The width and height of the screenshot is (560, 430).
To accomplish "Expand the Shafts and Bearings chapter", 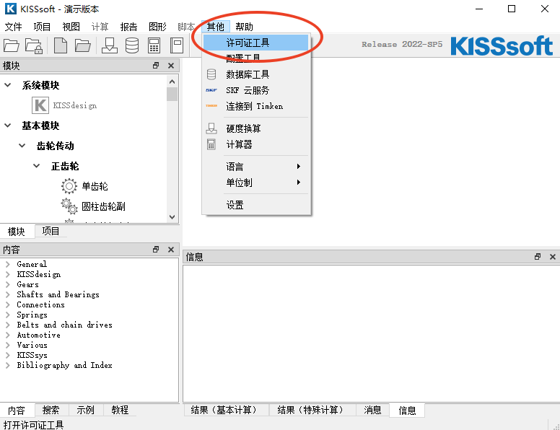I will click(7, 294).
